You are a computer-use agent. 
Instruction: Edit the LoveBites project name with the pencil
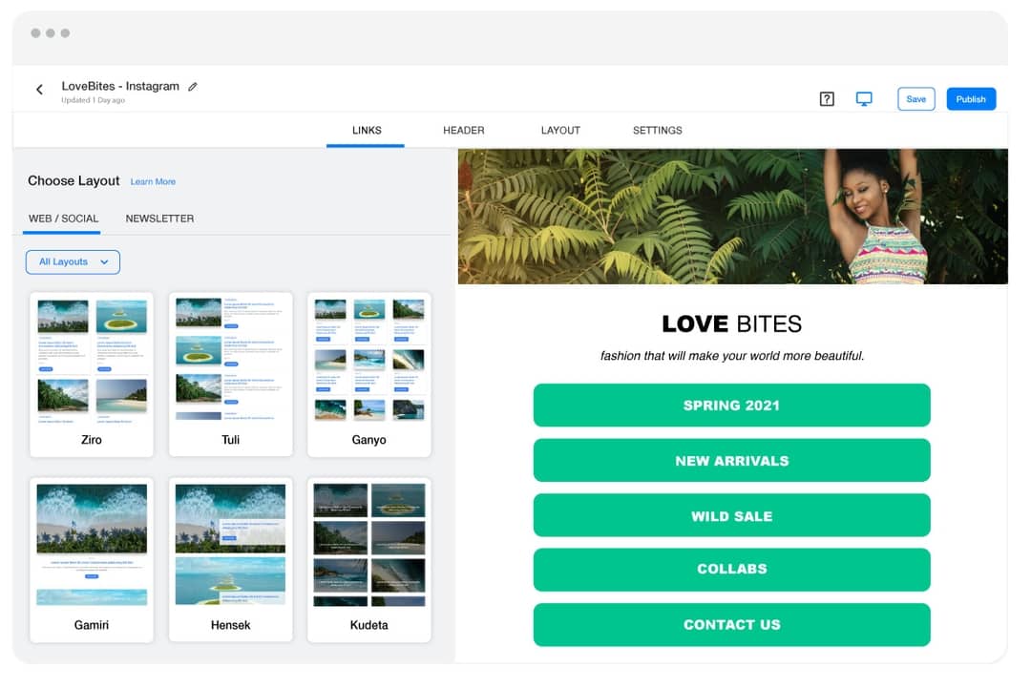193,86
